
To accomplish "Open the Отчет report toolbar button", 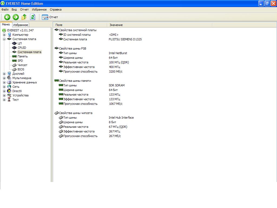I will pyautogui.click(x=50, y=17).
